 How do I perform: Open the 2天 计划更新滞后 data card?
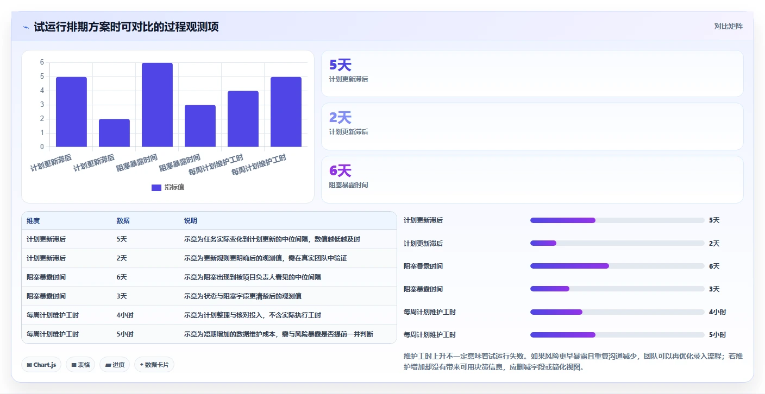click(x=532, y=126)
